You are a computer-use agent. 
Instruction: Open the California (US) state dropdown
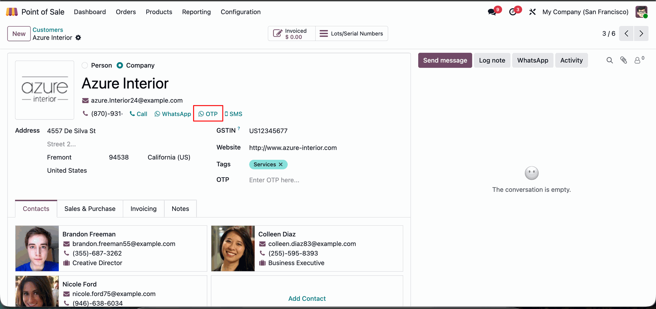coord(169,157)
